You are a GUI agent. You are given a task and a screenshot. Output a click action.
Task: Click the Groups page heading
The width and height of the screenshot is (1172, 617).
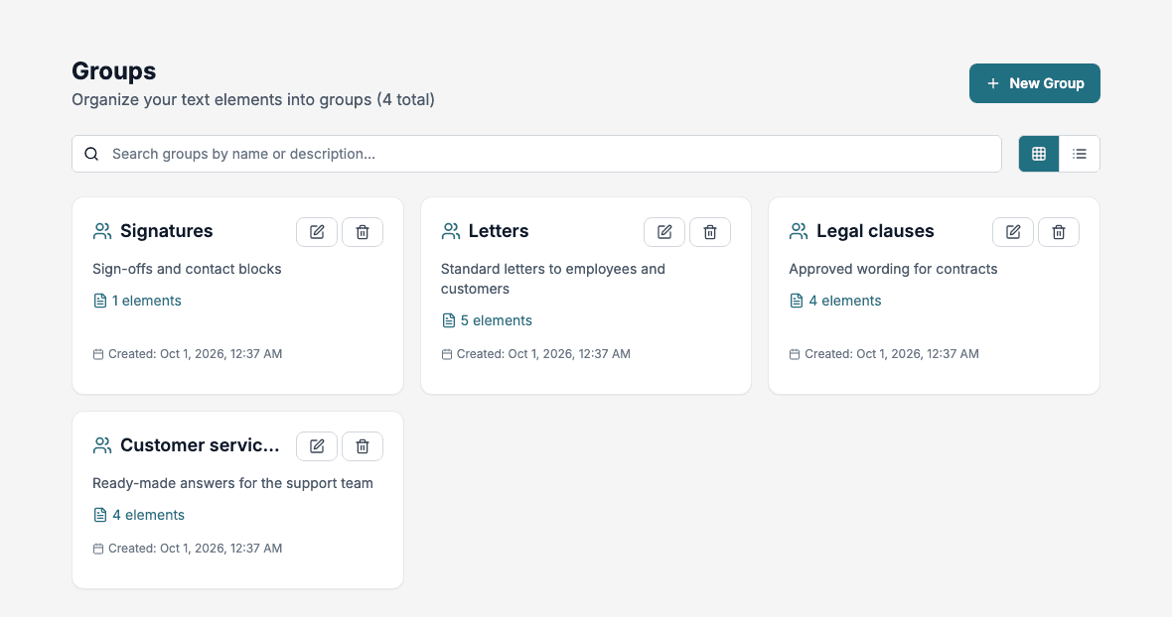113,70
